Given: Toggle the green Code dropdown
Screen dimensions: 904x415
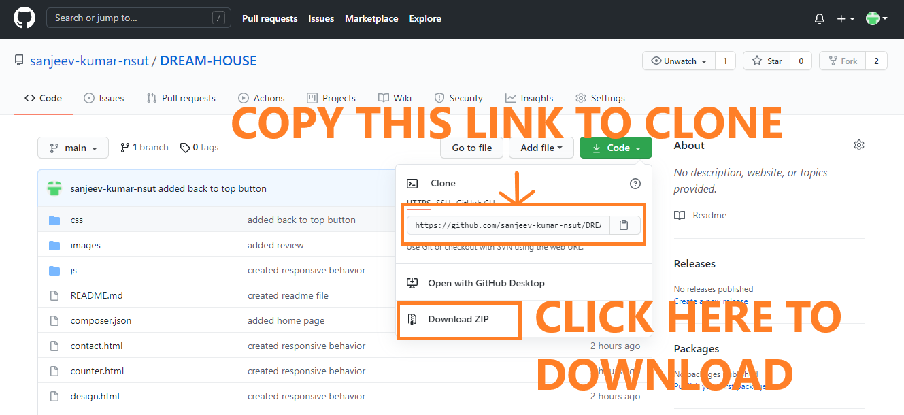Looking at the screenshot, I should coord(616,148).
